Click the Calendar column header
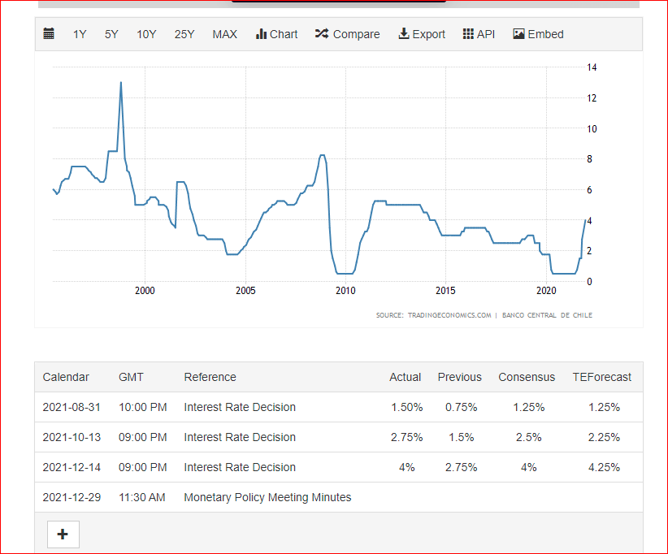668x554 pixels. (x=66, y=377)
